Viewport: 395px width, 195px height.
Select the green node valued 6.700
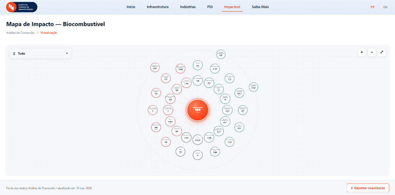tap(209, 137)
